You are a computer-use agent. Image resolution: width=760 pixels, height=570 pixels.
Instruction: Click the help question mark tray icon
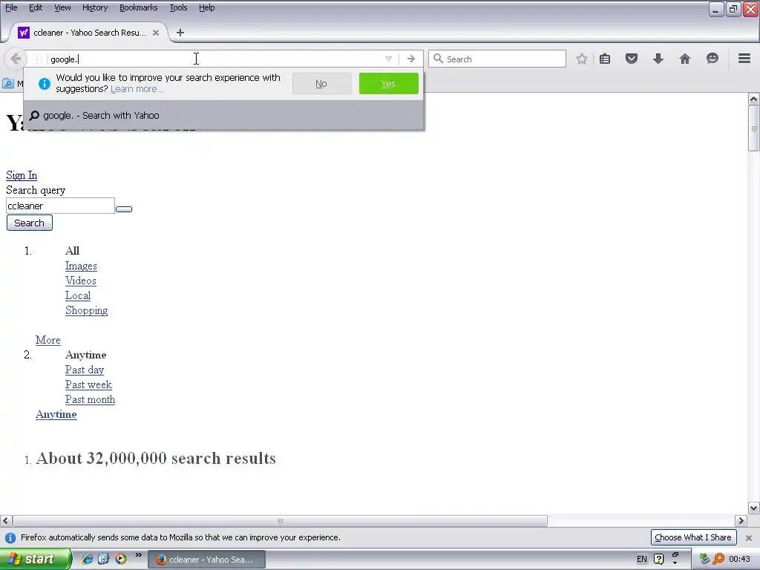(x=659, y=560)
